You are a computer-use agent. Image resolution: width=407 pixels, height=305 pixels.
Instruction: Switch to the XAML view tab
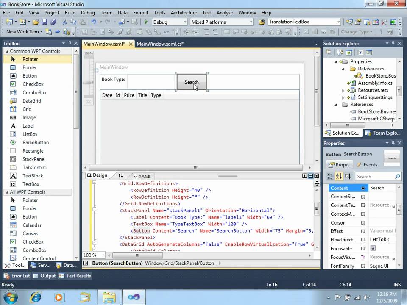point(142,177)
